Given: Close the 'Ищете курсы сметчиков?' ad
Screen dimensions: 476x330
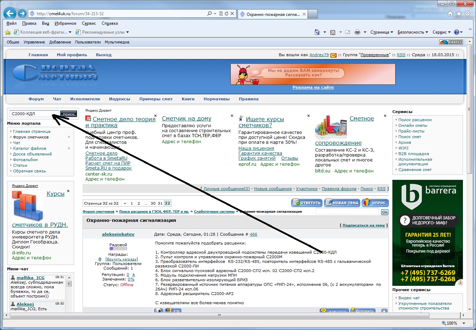Looking at the screenshot, I should click(x=308, y=116).
